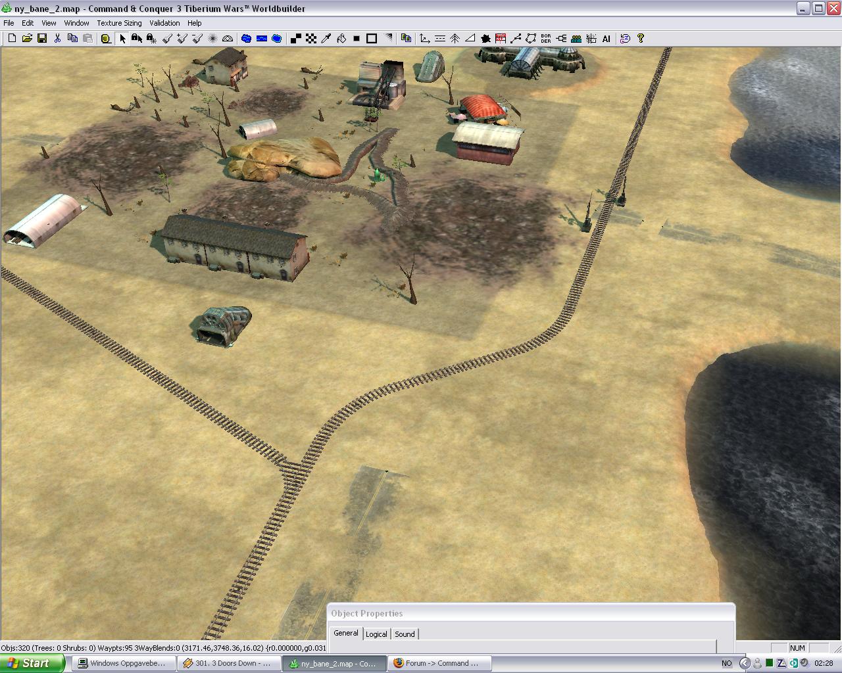Switch to Windows Oppgavebehandling taskbar item
Screen dimensions: 842x673
coord(126,663)
